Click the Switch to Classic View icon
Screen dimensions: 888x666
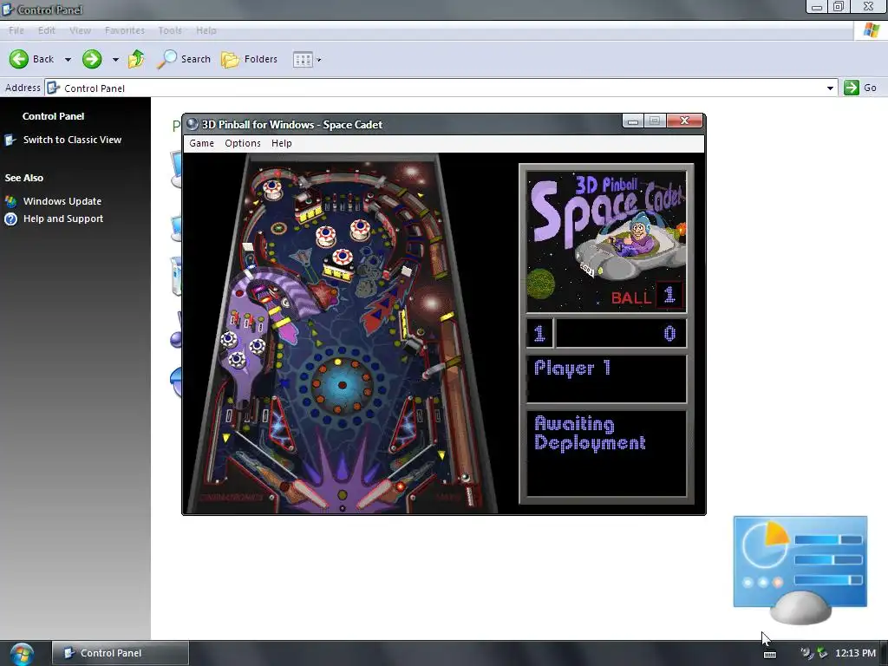10,140
